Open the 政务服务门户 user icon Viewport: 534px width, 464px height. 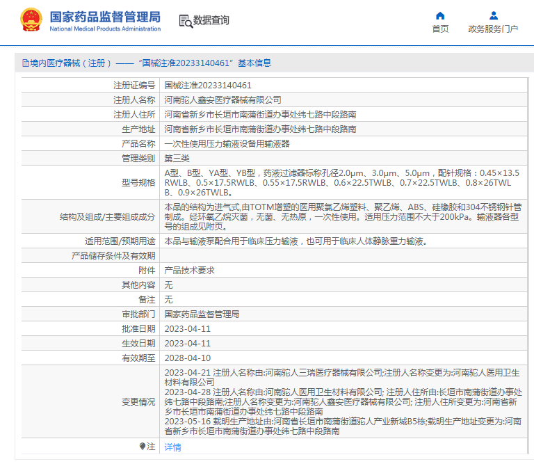coord(494,16)
